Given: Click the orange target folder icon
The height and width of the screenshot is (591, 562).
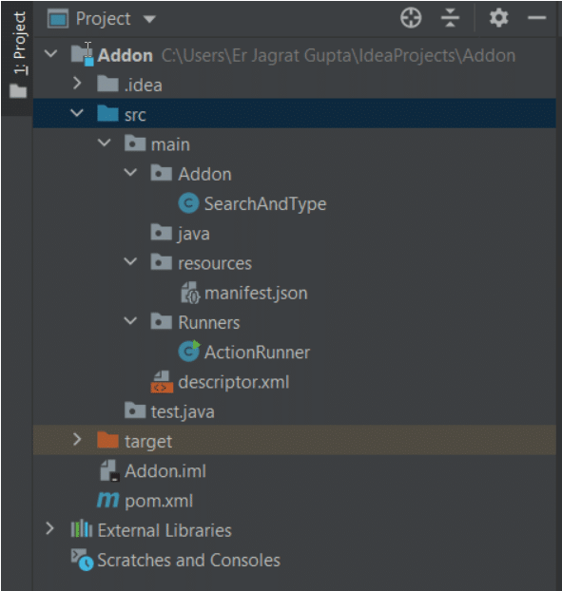Looking at the screenshot, I should 107,440.
